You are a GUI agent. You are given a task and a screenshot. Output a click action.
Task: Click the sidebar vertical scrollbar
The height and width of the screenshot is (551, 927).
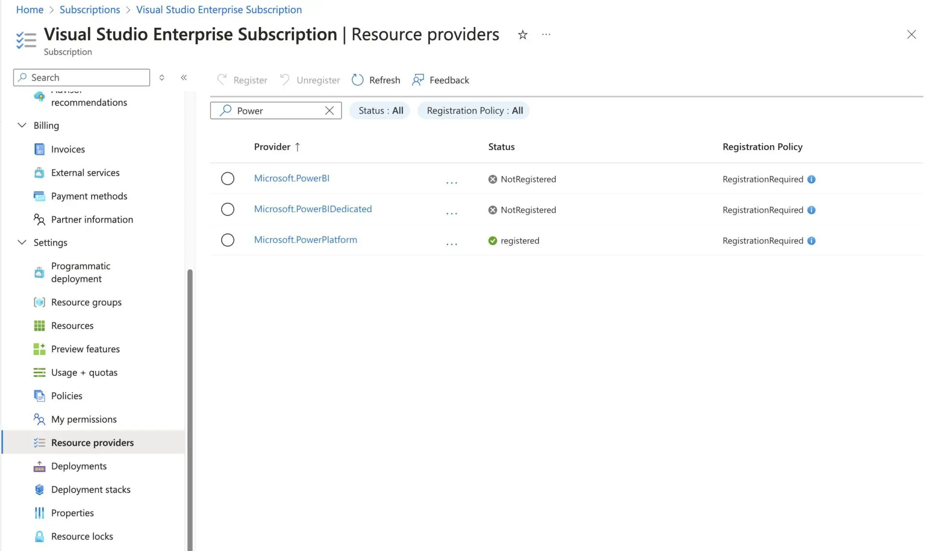tap(190, 409)
